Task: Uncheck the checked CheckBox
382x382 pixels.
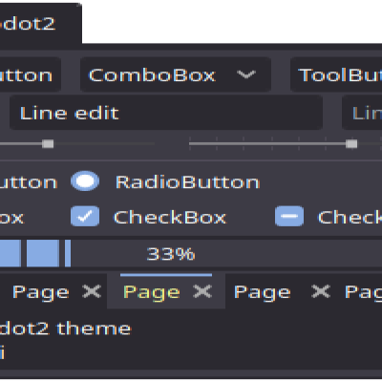Action: click(85, 216)
